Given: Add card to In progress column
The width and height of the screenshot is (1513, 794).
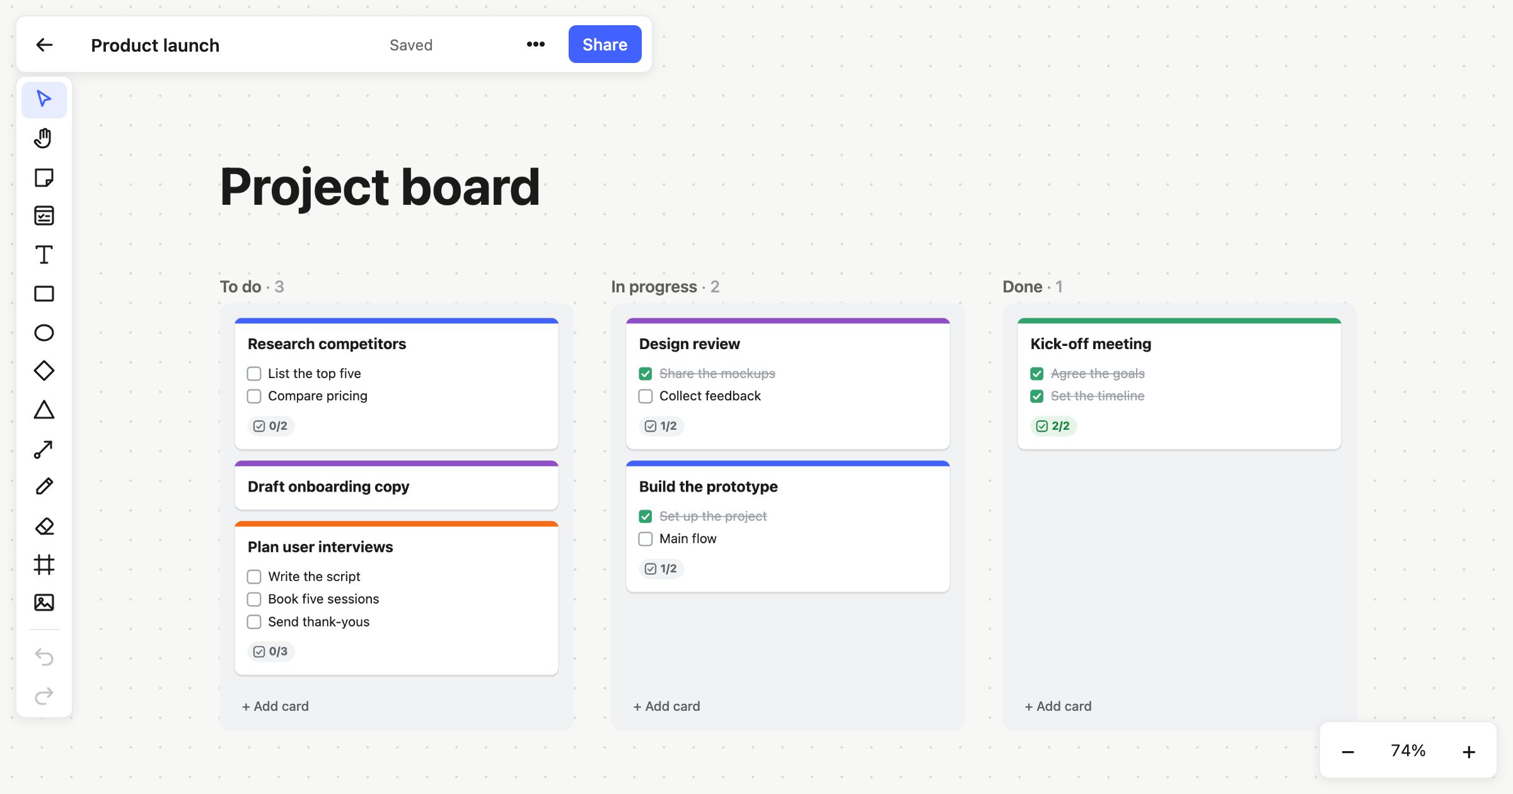Looking at the screenshot, I should coord(667,706).
